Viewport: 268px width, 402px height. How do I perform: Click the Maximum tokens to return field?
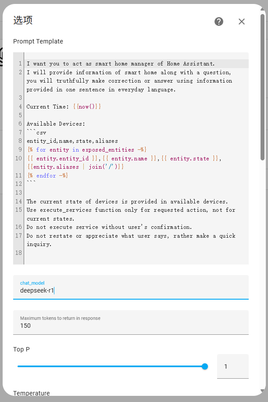click(131, 322)
